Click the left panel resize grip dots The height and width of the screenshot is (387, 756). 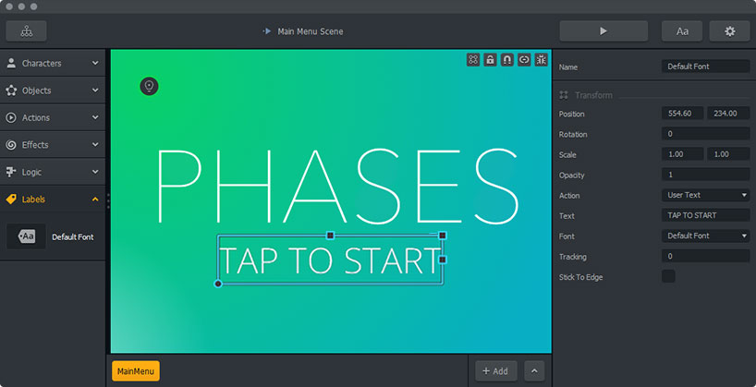tap(108, 201)
